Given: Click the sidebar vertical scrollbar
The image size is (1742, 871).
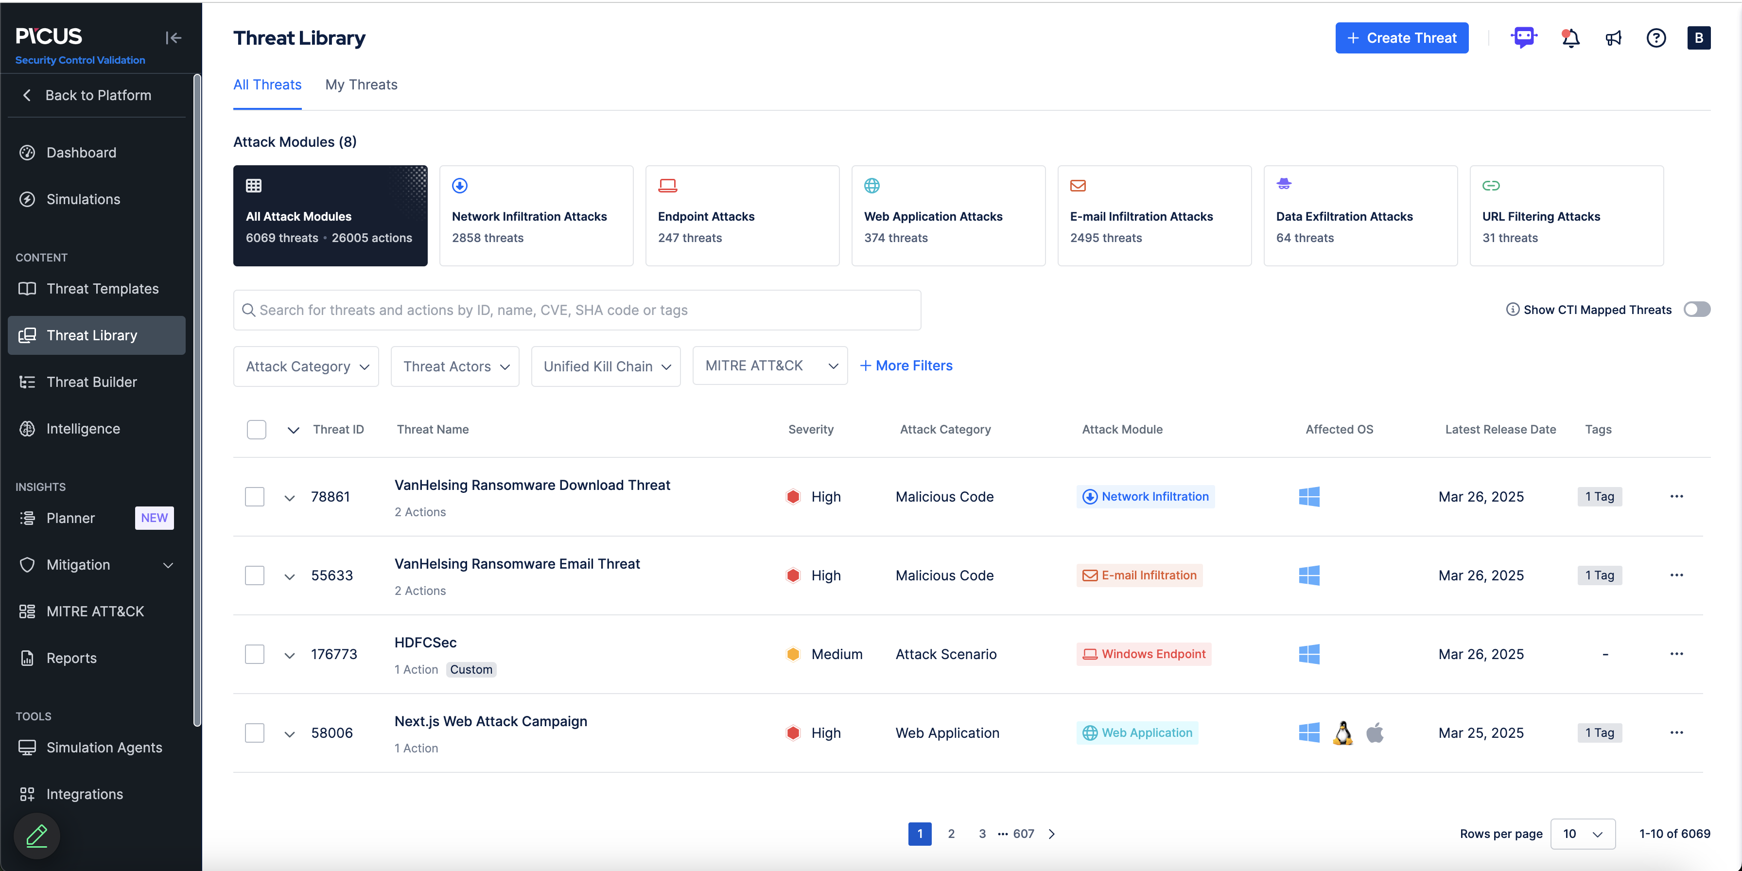Looking at the screenshot, I should tap(197, 399).
